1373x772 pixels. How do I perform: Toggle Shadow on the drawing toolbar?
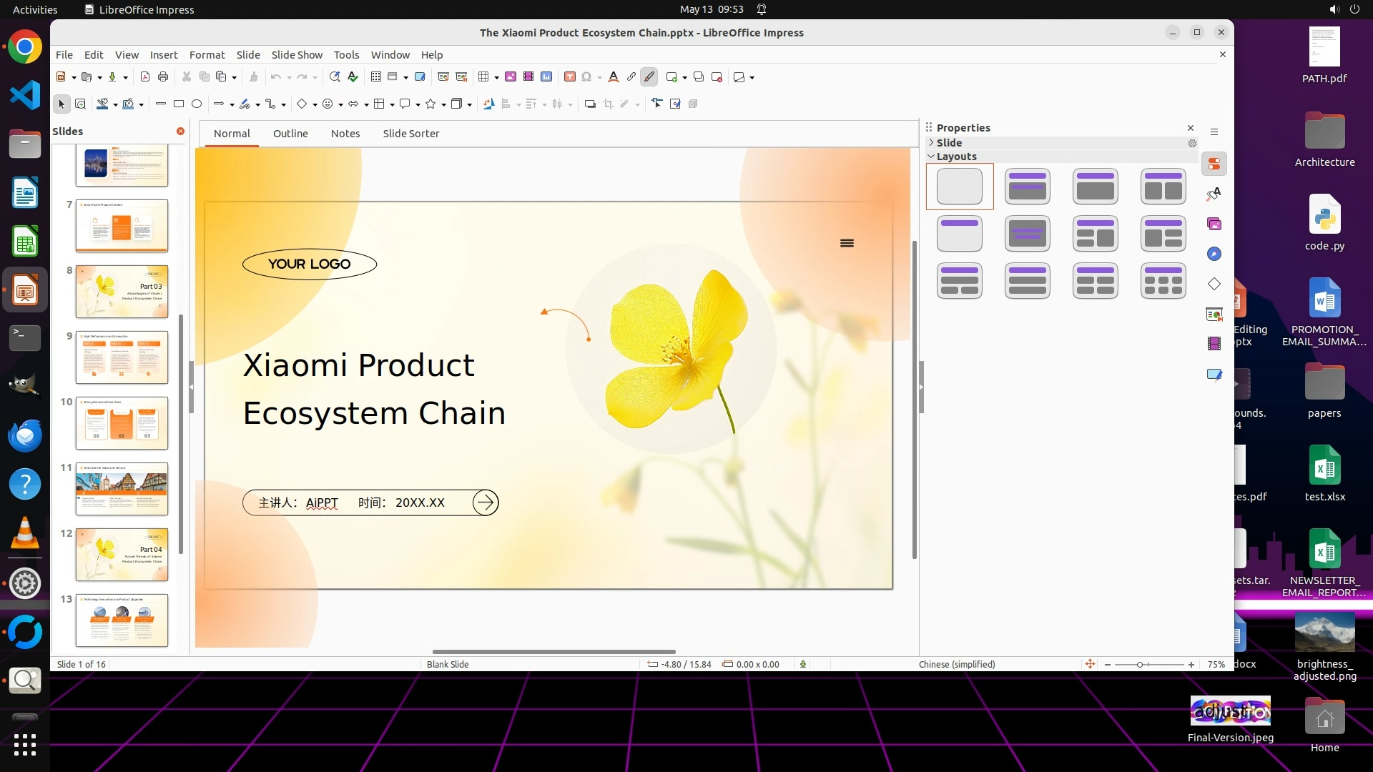pos(590,104)
